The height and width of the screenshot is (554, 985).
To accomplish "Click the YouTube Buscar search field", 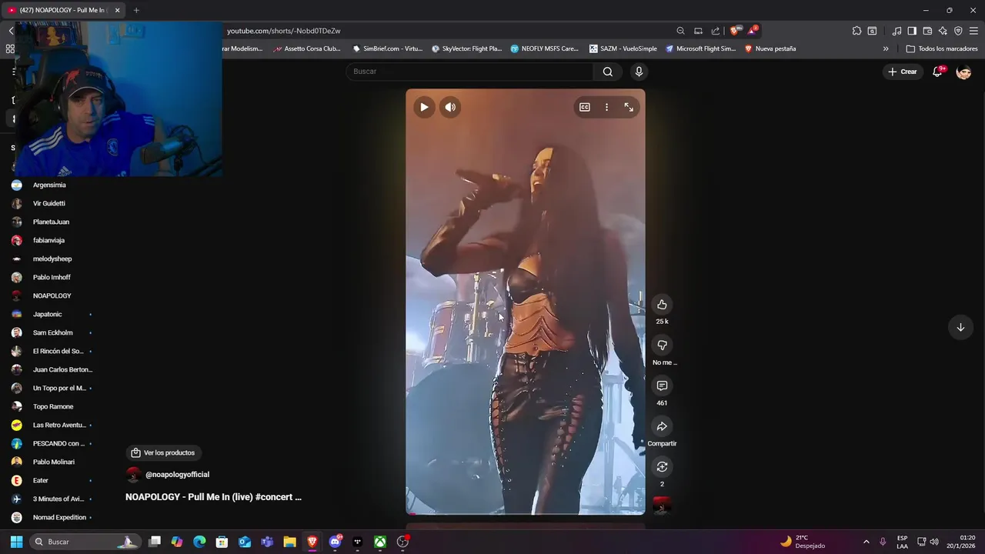I will click(x=469, y=72).
